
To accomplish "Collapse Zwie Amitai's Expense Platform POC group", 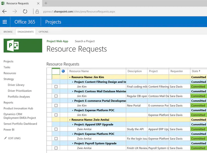I will point(73,134).
